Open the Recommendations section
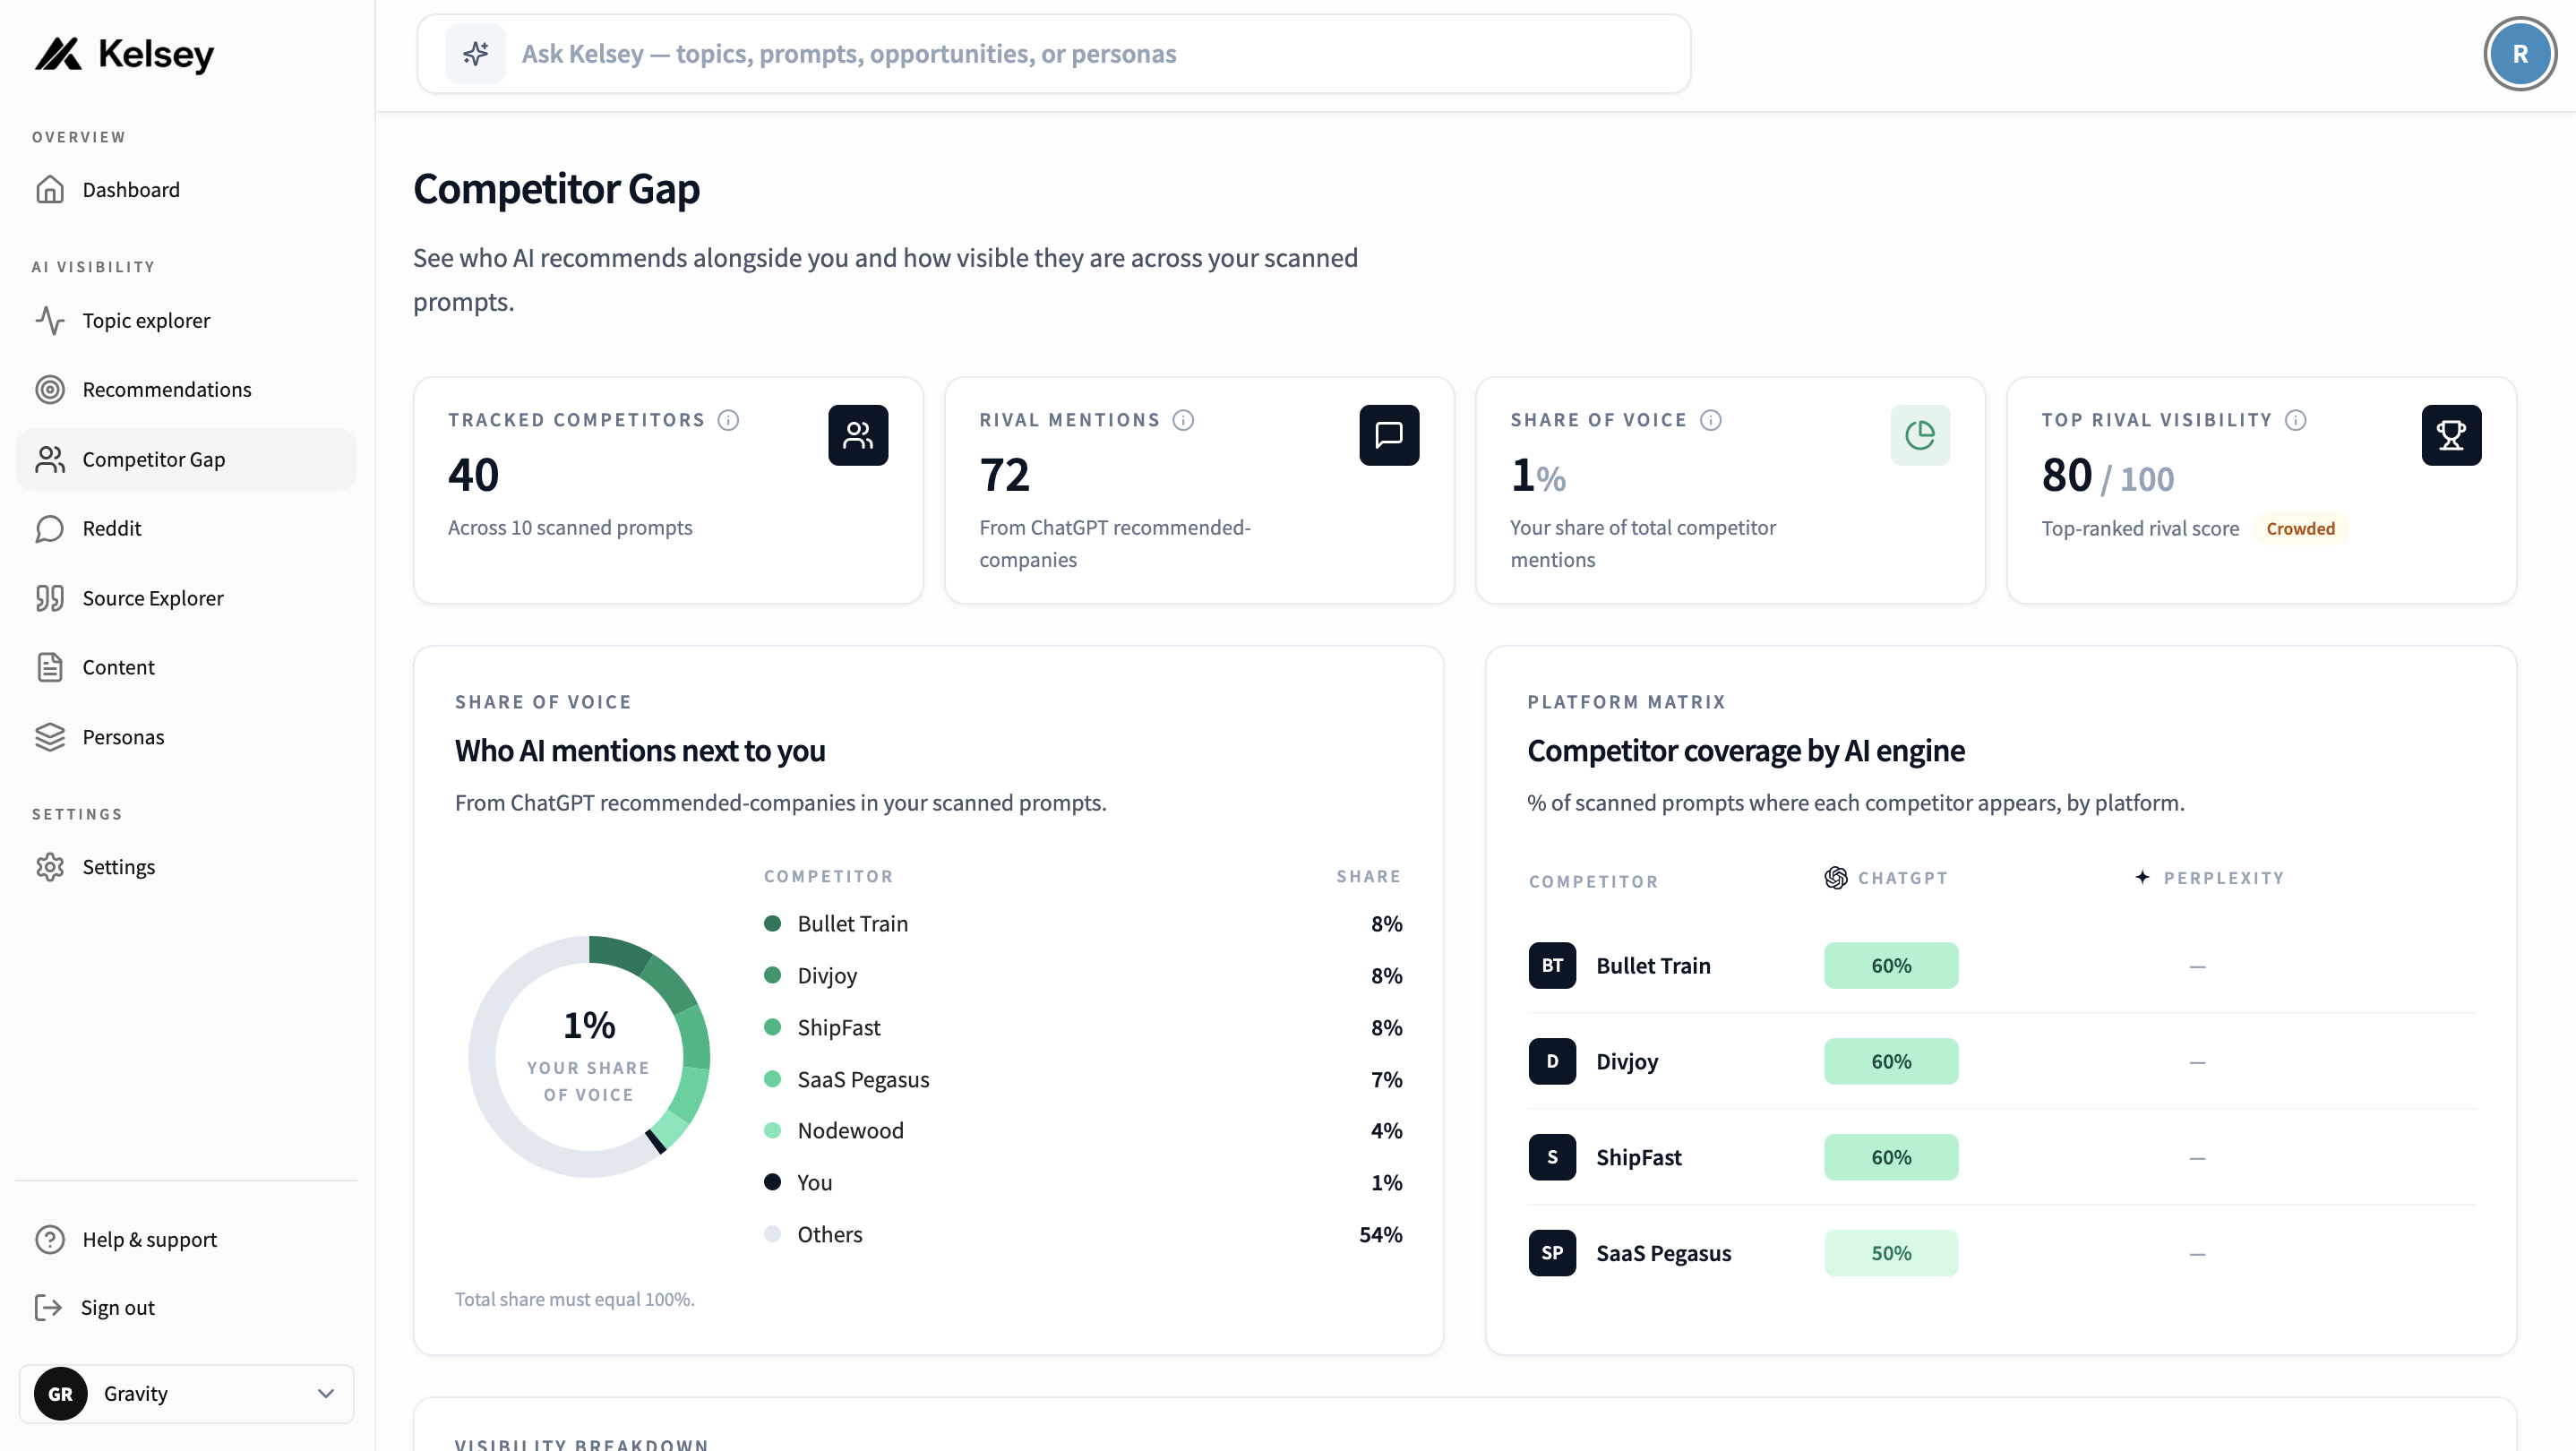This screenshot has width=2576, height=1451. [x=186, y=389]
